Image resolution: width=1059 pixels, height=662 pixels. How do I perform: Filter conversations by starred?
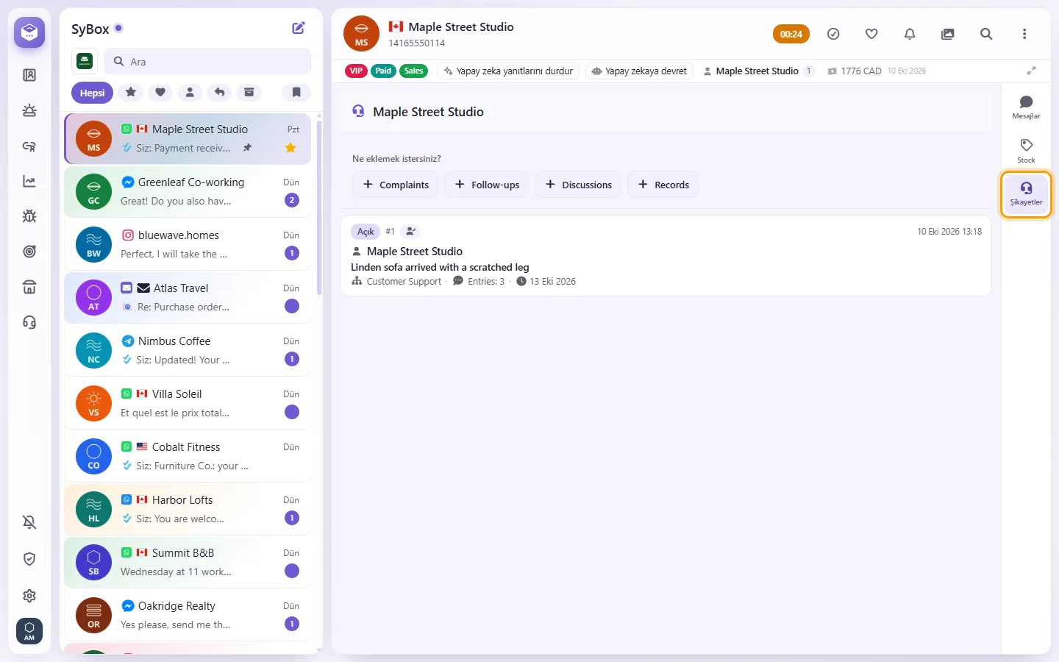[x=131, y=92]
